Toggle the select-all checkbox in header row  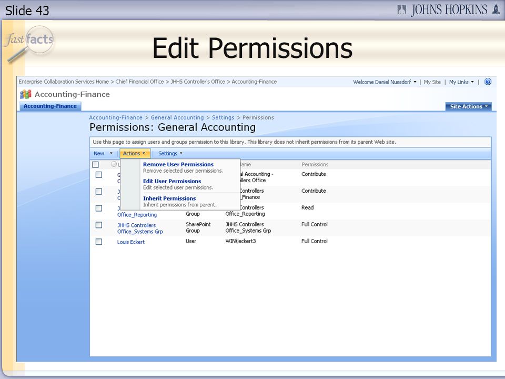pyautogui.click(x=95, y=165)
